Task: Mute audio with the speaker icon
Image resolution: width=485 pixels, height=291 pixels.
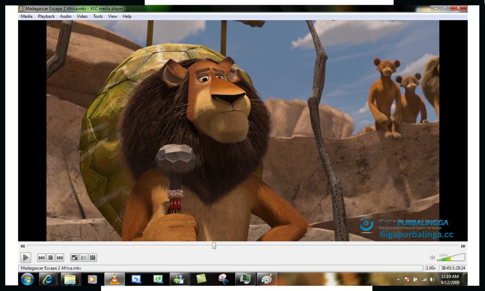Action: point(432,257)
